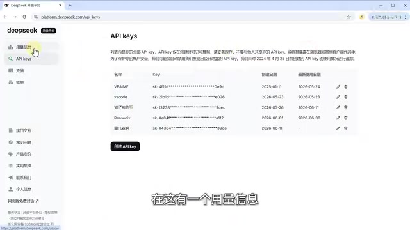
Task: Delete the VBAIME API key
Action: 346,87
